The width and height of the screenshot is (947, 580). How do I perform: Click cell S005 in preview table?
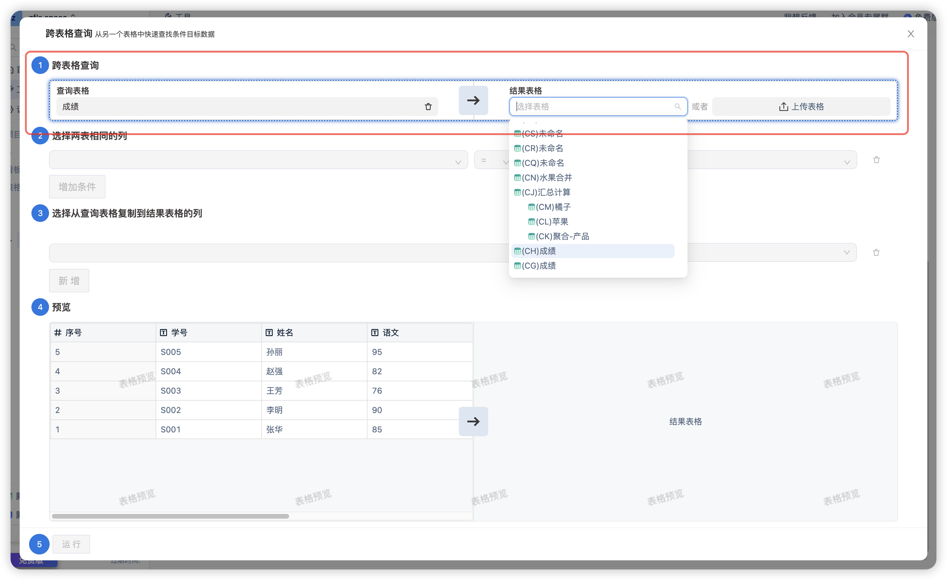[208, 352]
